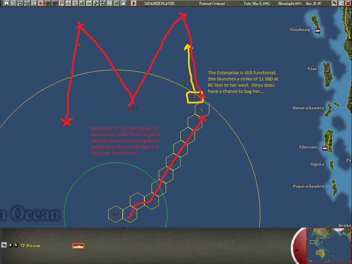Click the double yellow ships toolbar icon
The height and width of the screenshot is (264, 352).
click(x=75, y=3)
